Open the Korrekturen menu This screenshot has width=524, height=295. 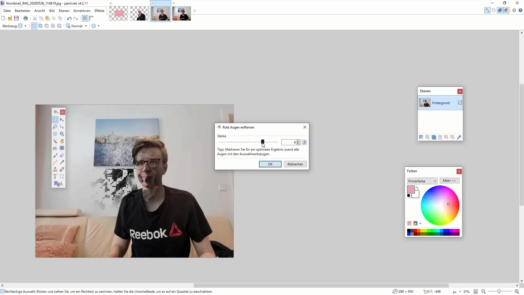pyautogui.click(x=82, y=10)
